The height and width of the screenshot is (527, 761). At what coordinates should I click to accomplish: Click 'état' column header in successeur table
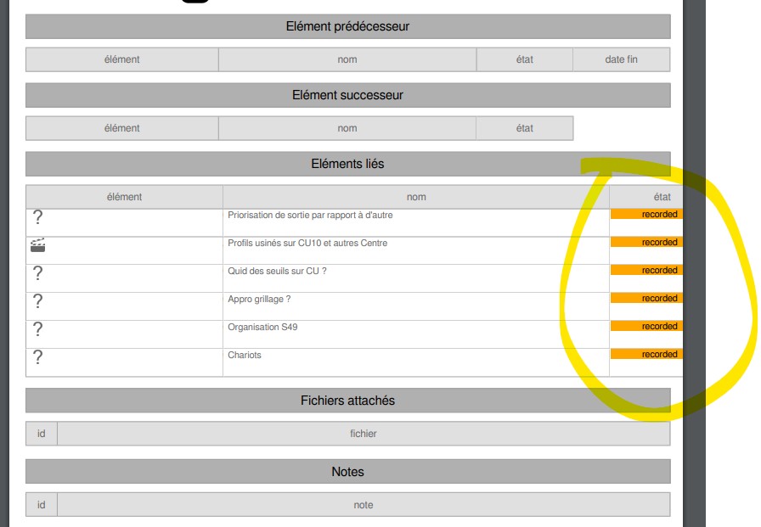pyautogui.click(x=525, y=128)
